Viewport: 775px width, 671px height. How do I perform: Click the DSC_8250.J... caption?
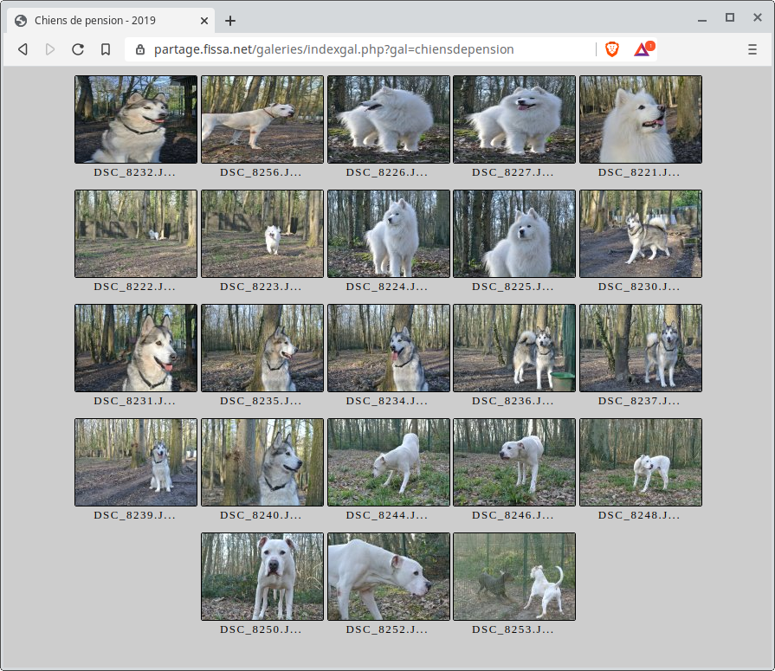click(261, 630)
